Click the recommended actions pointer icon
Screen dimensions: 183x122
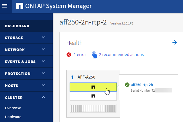pos(95,55)
